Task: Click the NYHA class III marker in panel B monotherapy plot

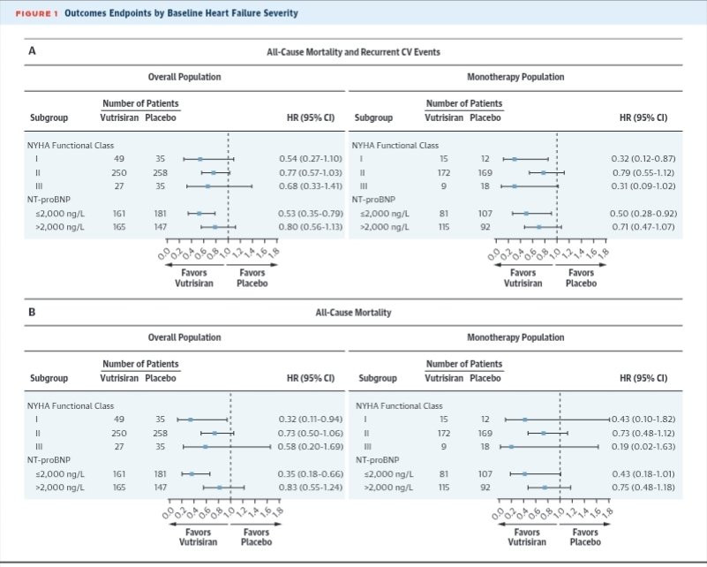Action: pos(511,447)
